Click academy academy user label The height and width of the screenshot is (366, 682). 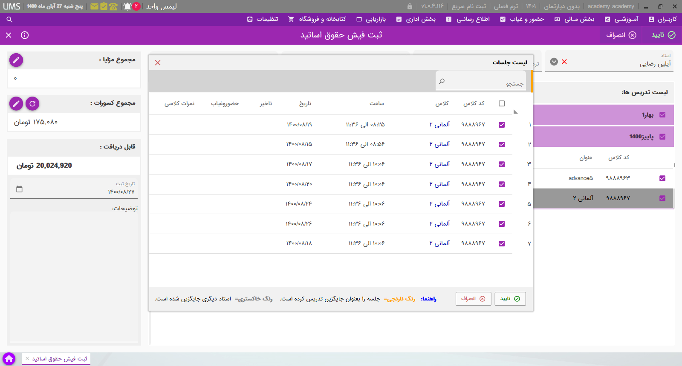(x=611, y=6)
